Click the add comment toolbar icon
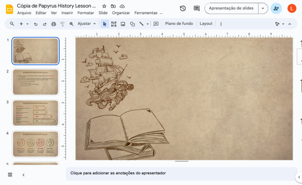 click(156, 24)
